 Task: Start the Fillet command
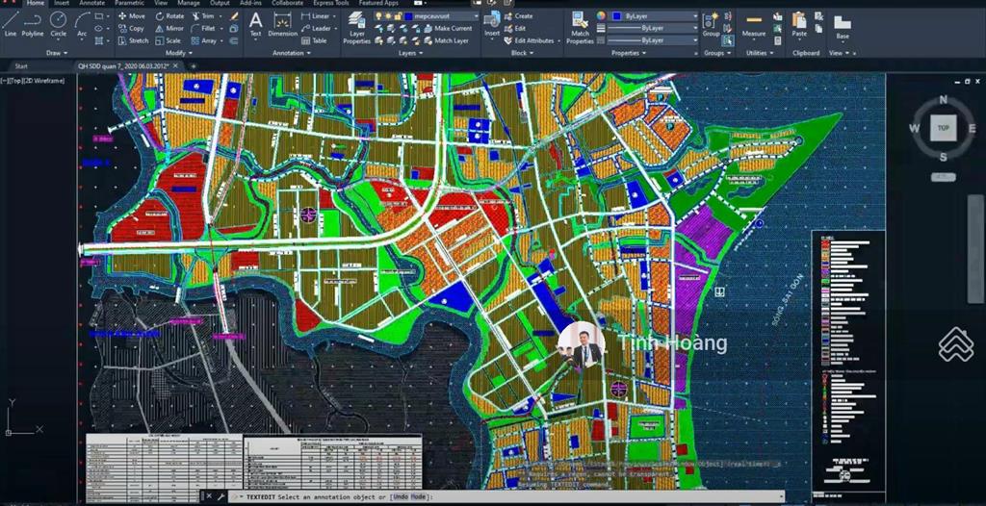(203, 28)
